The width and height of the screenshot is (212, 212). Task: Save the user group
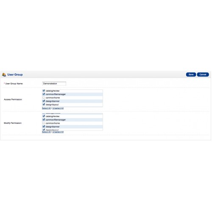coord(191,75)
